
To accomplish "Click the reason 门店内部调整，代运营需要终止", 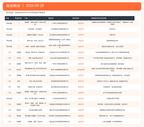I will 112,122.
